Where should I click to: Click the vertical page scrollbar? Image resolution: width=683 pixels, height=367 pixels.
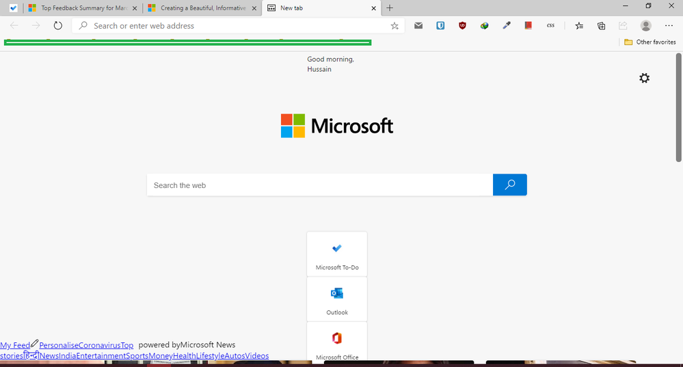point(678,107)
